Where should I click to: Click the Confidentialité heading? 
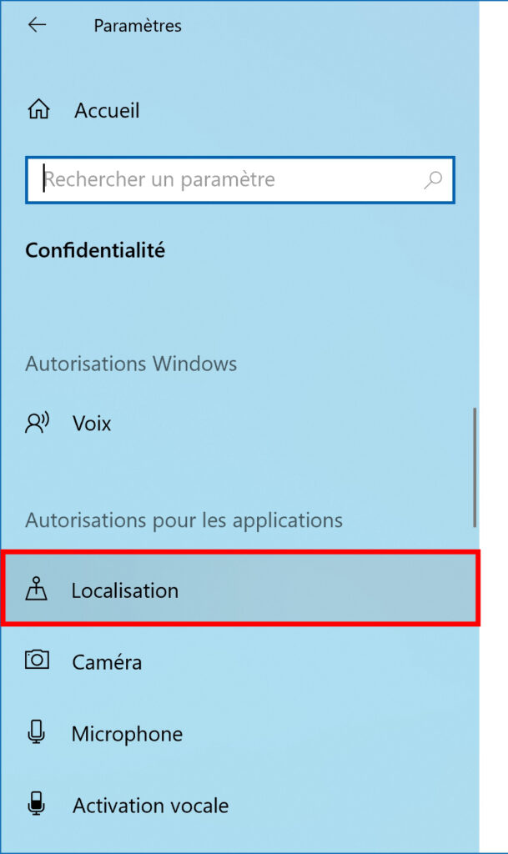click(x=95, y=250)
